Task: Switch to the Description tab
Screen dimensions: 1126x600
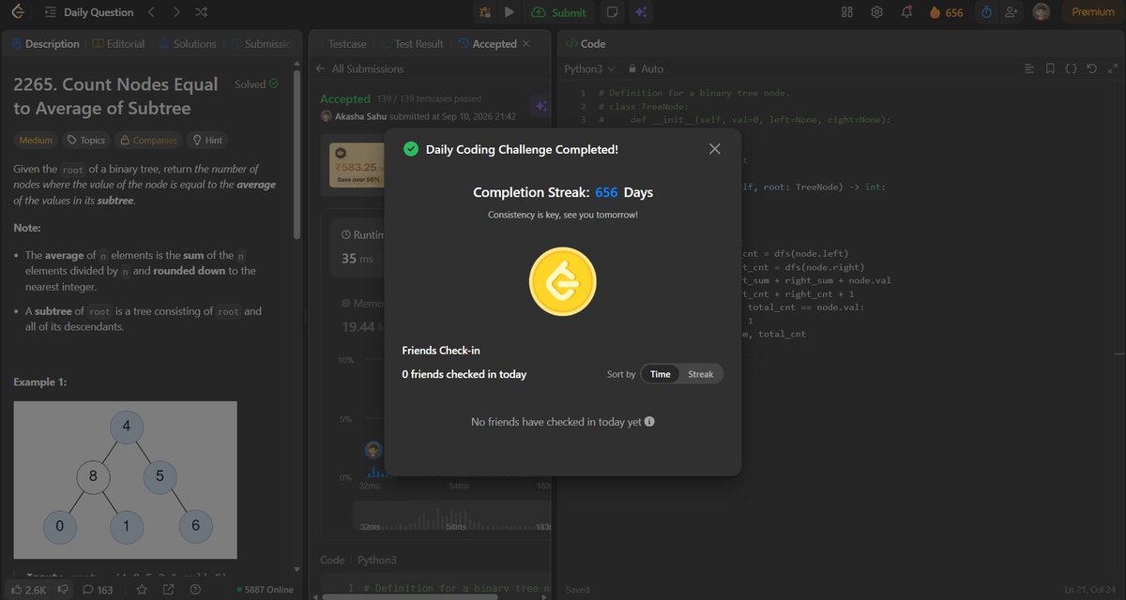Action: [x=45, y=44]
